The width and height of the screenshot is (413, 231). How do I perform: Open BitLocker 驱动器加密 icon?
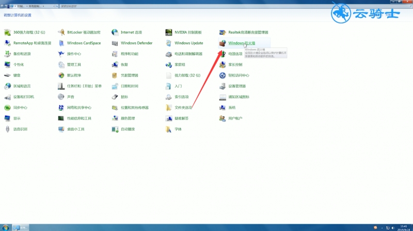tap(61, 32)
